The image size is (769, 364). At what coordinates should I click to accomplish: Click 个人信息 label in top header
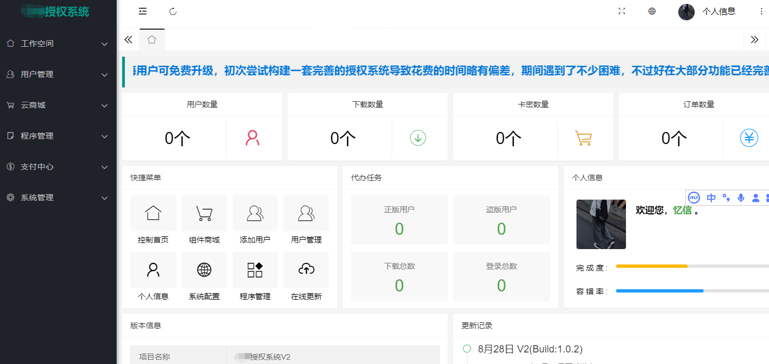[719, 12]
